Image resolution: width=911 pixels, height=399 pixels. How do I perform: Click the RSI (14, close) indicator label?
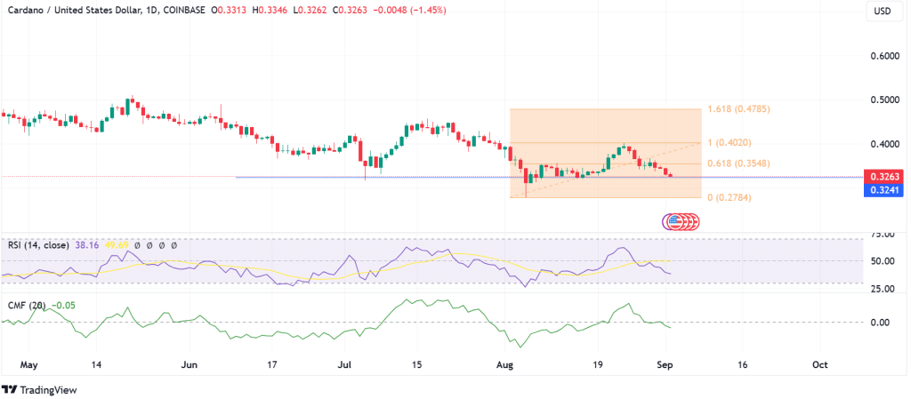[x=38, y=245]
